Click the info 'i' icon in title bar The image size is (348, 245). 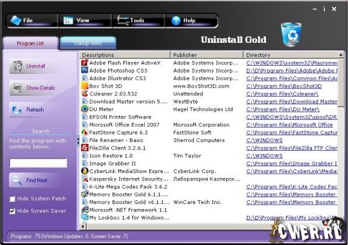(x=324, y=9)
